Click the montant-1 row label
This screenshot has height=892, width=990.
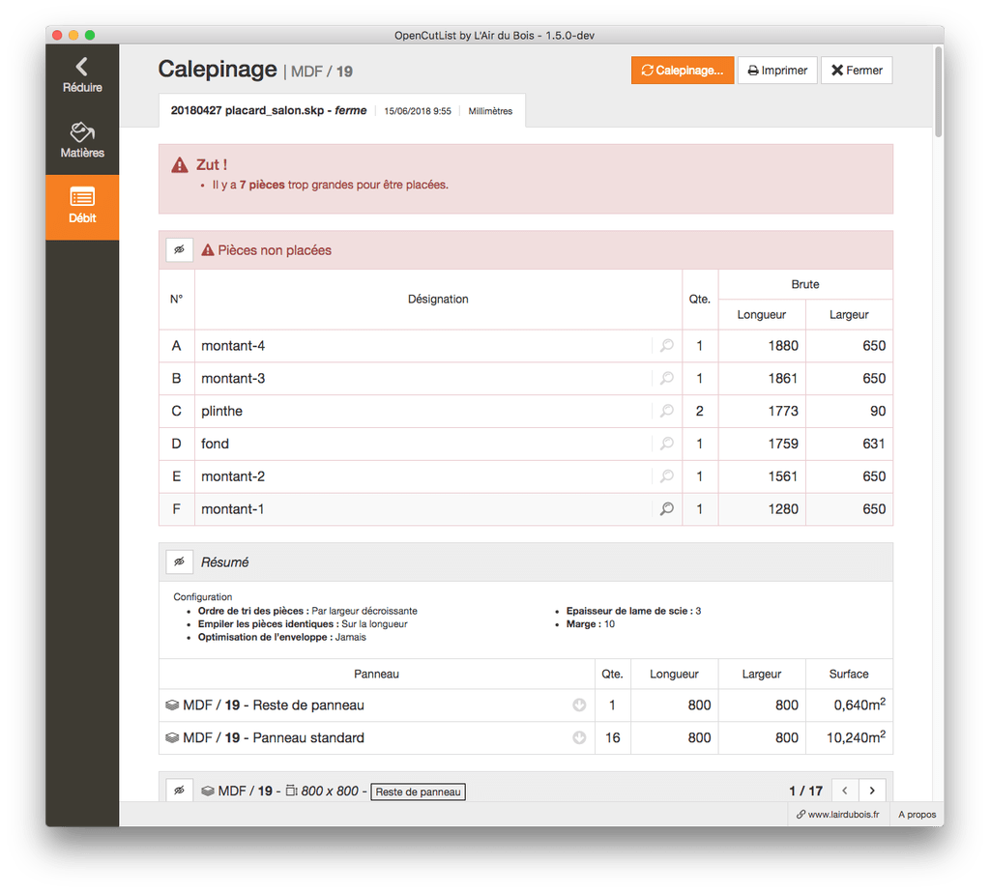232,509
